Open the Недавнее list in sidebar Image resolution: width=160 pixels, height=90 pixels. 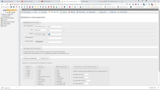point(3,14)
